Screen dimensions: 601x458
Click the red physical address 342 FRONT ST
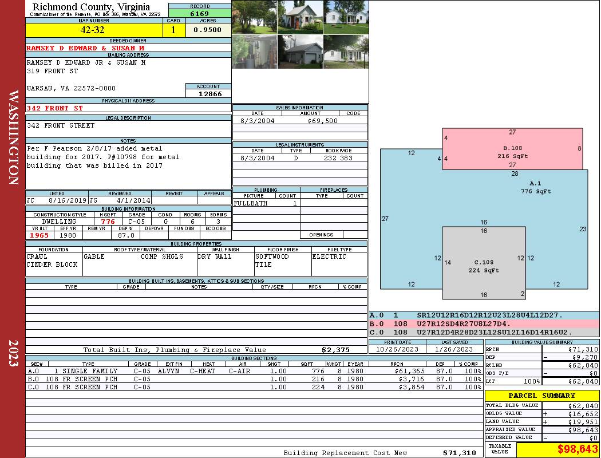click(55, 108)
